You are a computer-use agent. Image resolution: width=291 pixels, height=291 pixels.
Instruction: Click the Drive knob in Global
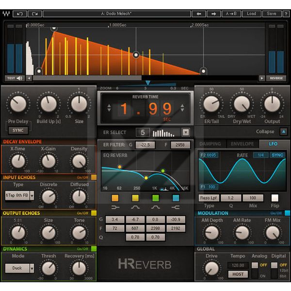pyautogui.click(x=211, y=269)
